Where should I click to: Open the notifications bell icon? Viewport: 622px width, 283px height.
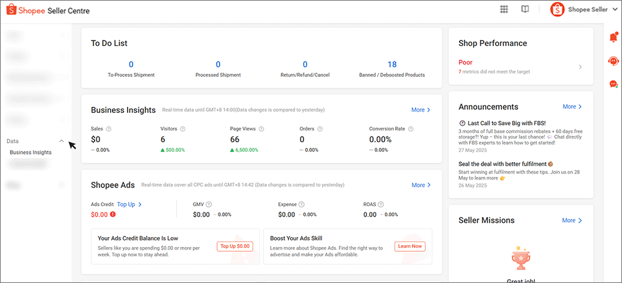614,37
